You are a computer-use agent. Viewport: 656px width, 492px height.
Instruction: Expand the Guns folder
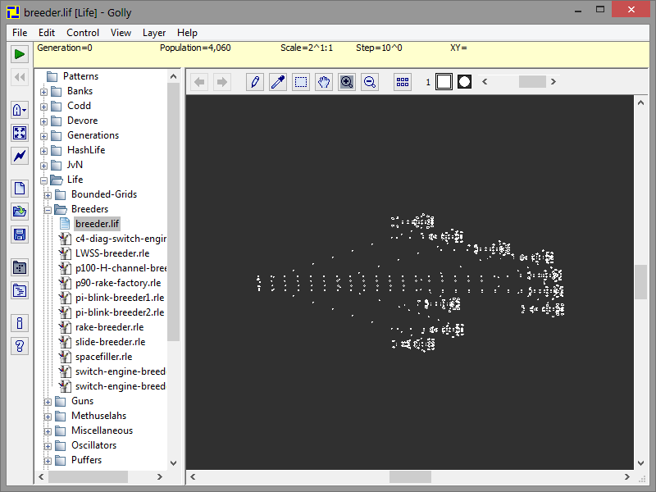point(48,401)
